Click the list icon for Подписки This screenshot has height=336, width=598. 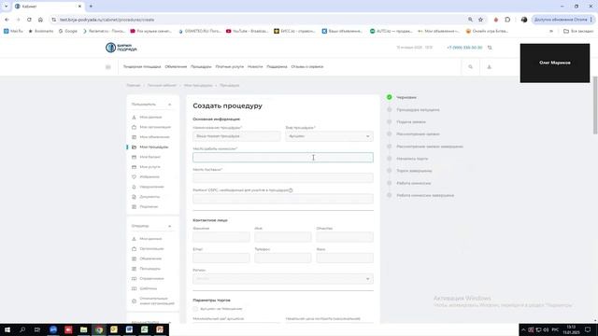tap(134, 207)
